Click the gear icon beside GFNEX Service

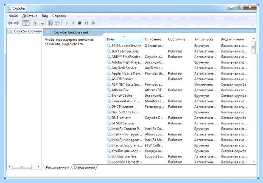[x=109, y=123]
